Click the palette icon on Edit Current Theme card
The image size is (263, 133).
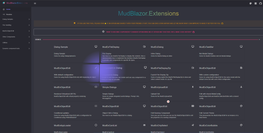pos(241,106)
